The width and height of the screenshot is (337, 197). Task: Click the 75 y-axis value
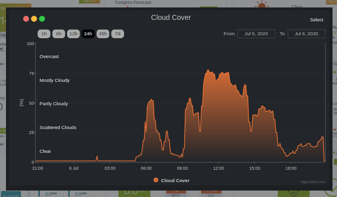tap(31, 73)
